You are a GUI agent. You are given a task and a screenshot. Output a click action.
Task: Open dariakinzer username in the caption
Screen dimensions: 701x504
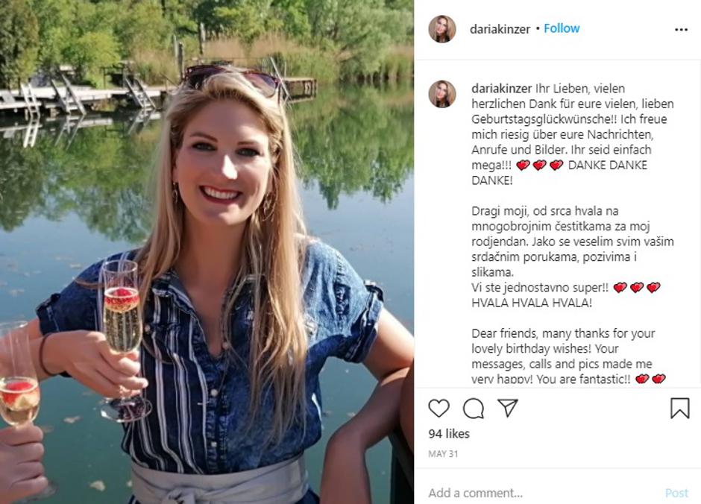[501, 89]
